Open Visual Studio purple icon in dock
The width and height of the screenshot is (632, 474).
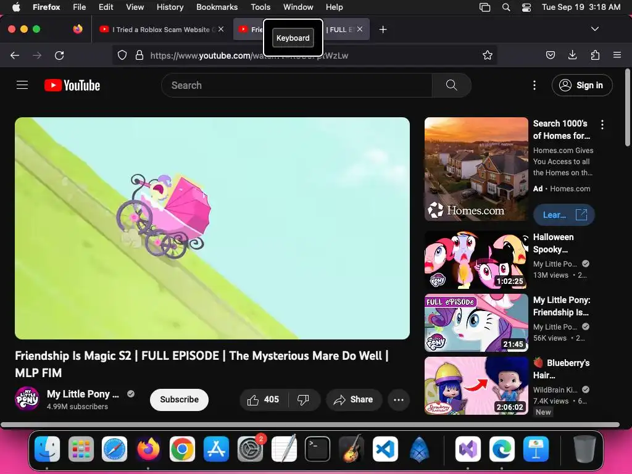point(468,449)
